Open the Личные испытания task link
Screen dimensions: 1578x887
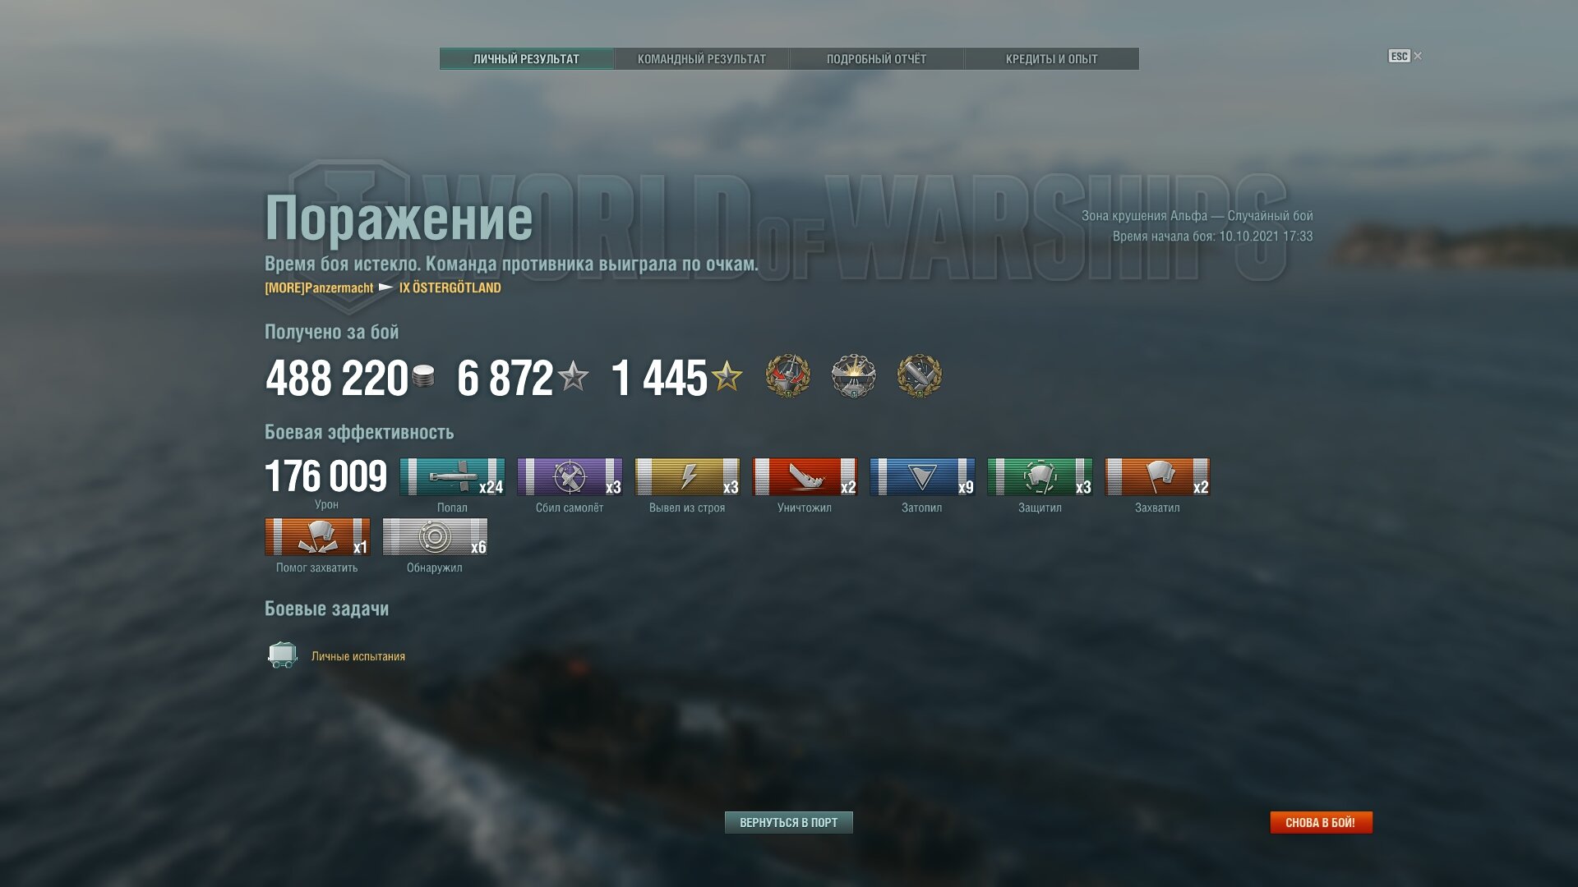358,656
